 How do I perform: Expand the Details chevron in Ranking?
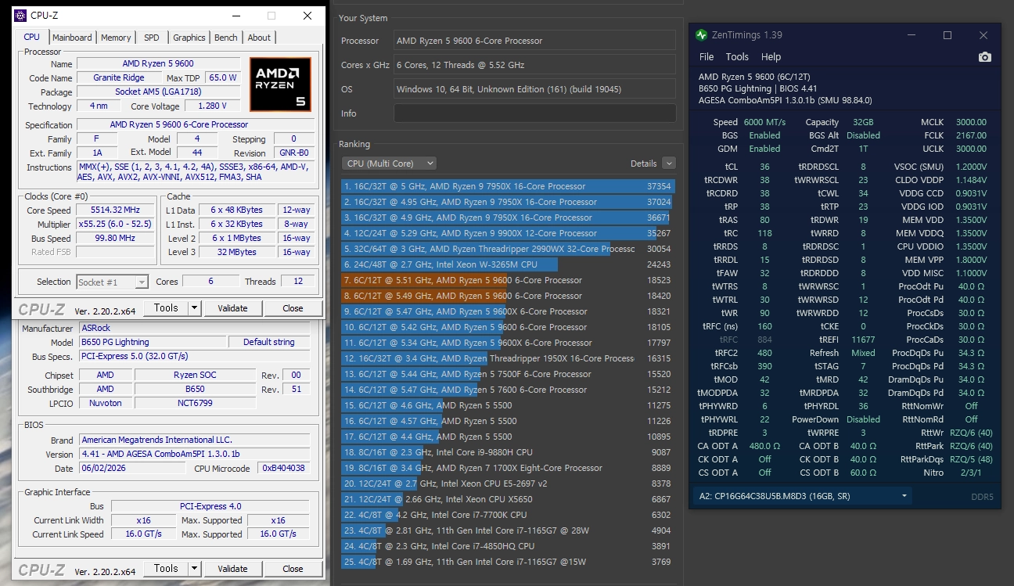pyautogui.click(x=668, y=164)
